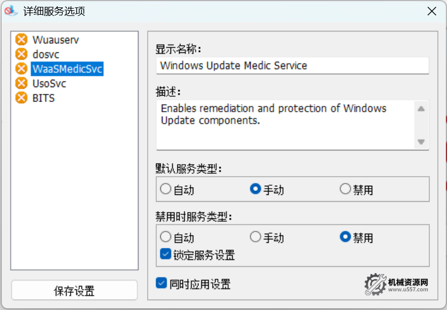447x310 pixels.
Task: Toggle the 锁定服务设置 checkbox
Action: pos(166,254)
